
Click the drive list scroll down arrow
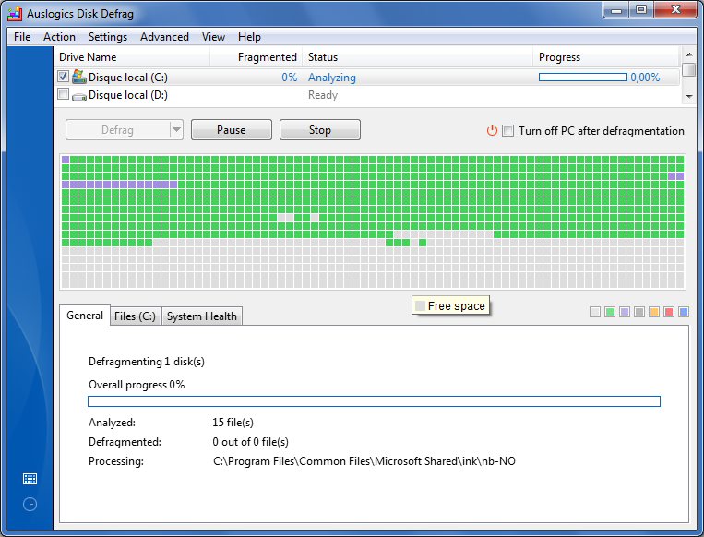(x=689, y=97)
